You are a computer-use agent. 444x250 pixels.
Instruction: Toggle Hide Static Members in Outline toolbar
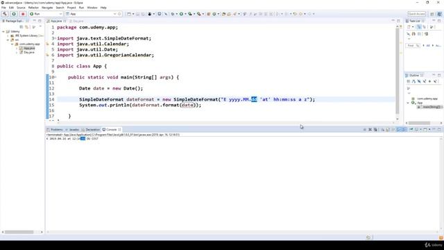click(x=424, y=81)
